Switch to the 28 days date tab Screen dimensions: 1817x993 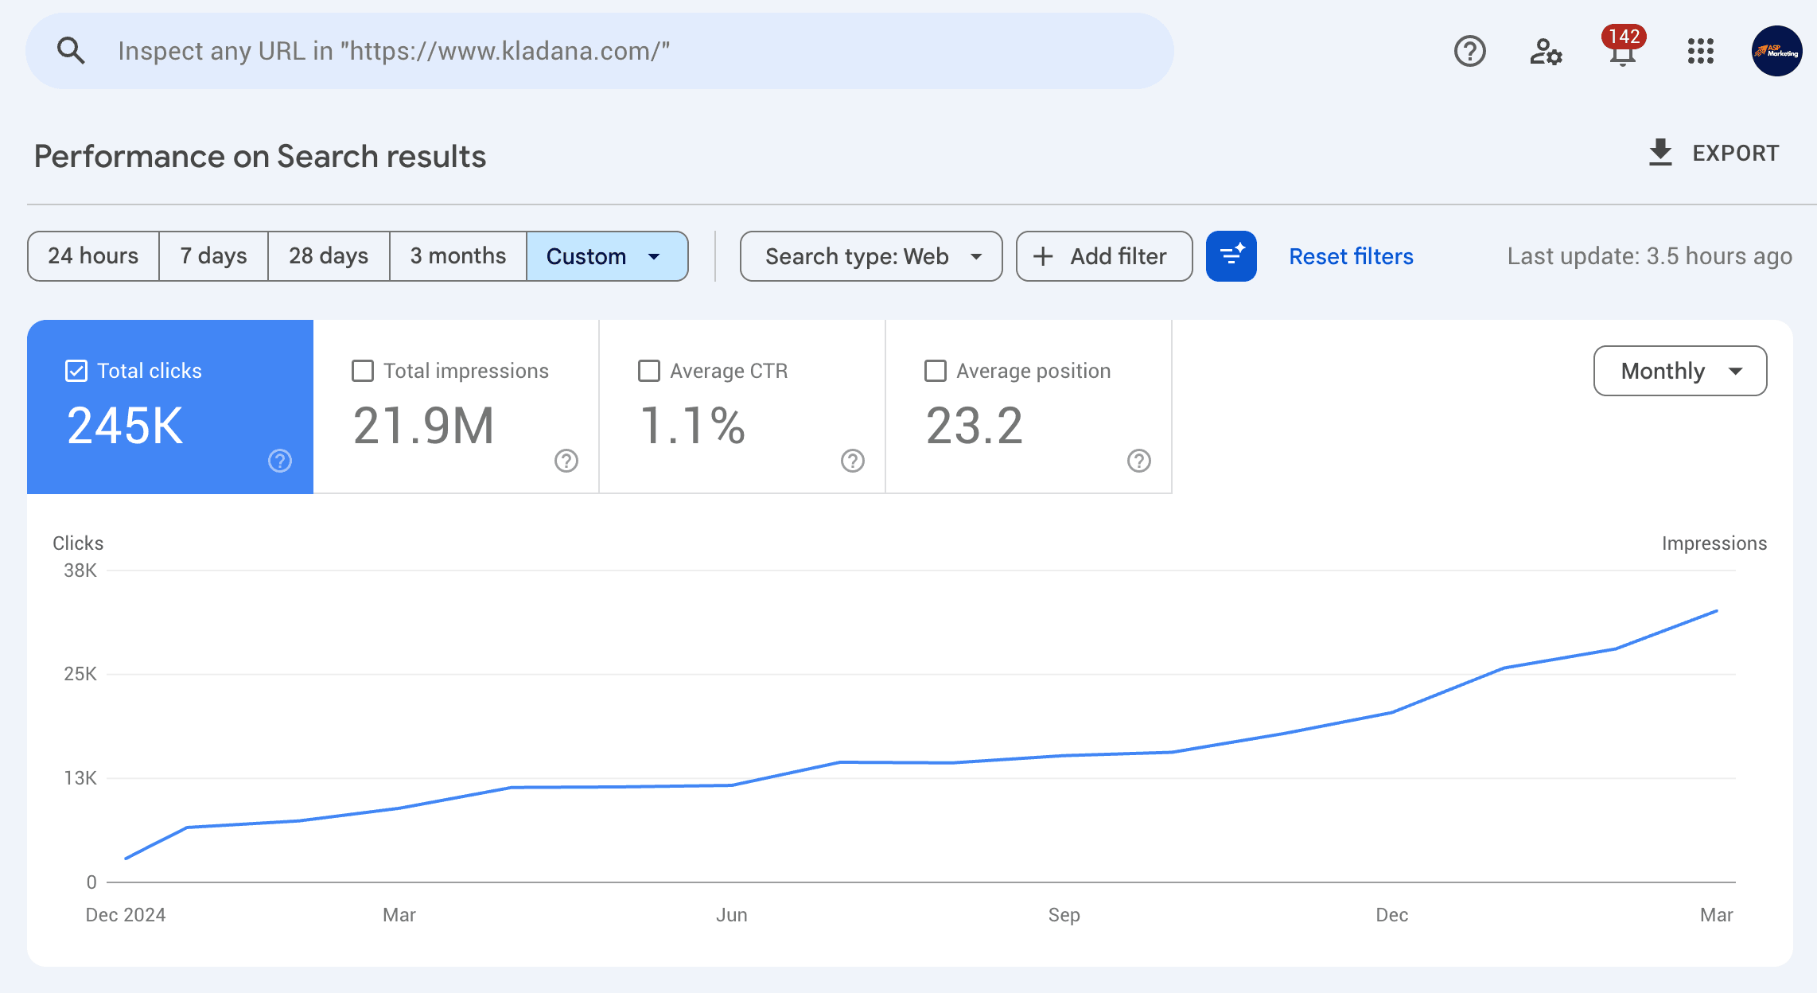328,255
